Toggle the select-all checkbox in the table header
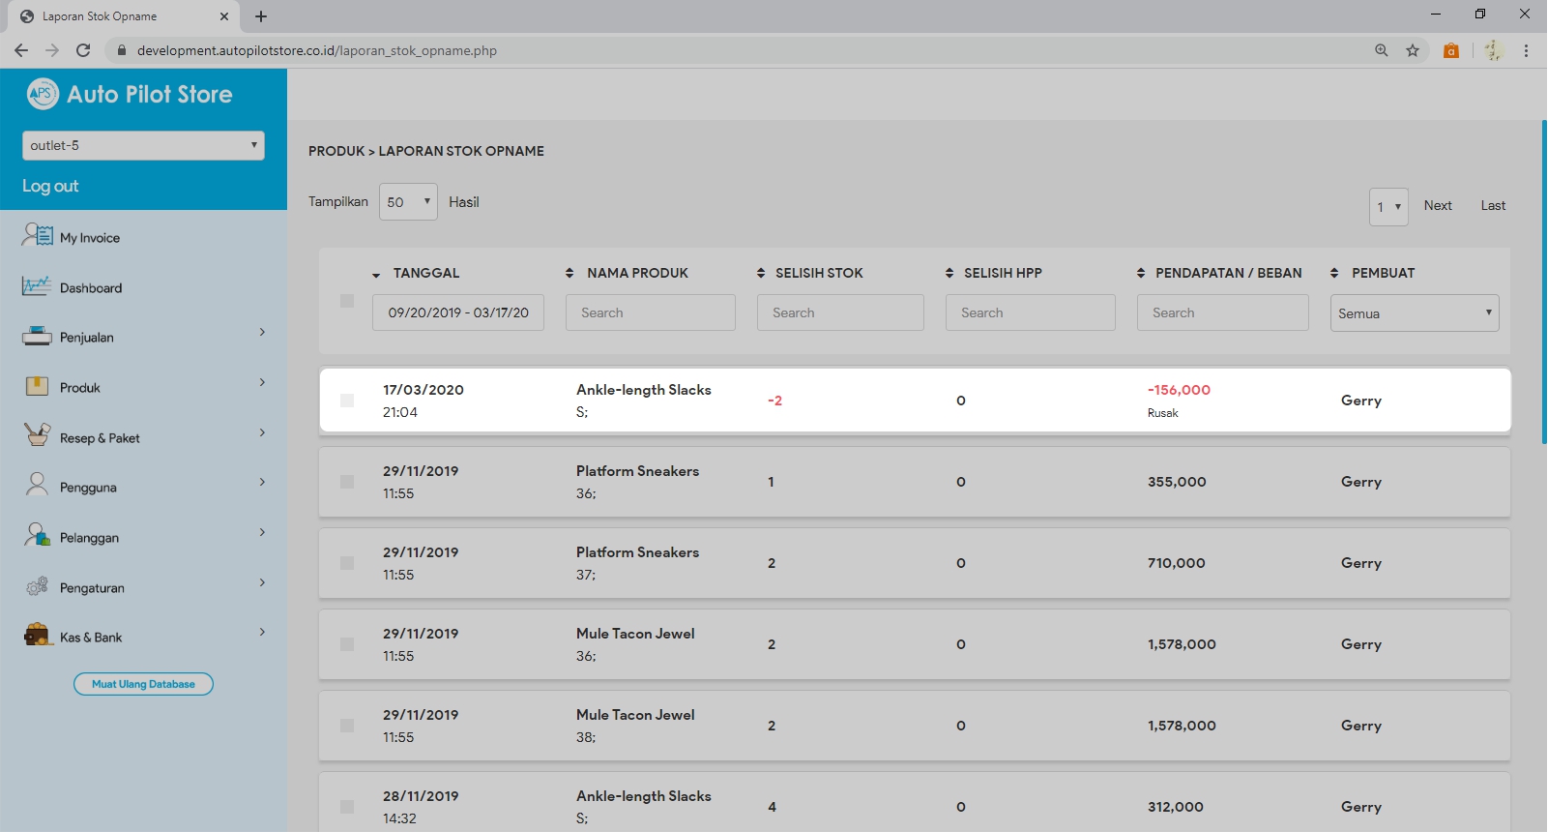The image size is (1548, 832). coord(347,301)
